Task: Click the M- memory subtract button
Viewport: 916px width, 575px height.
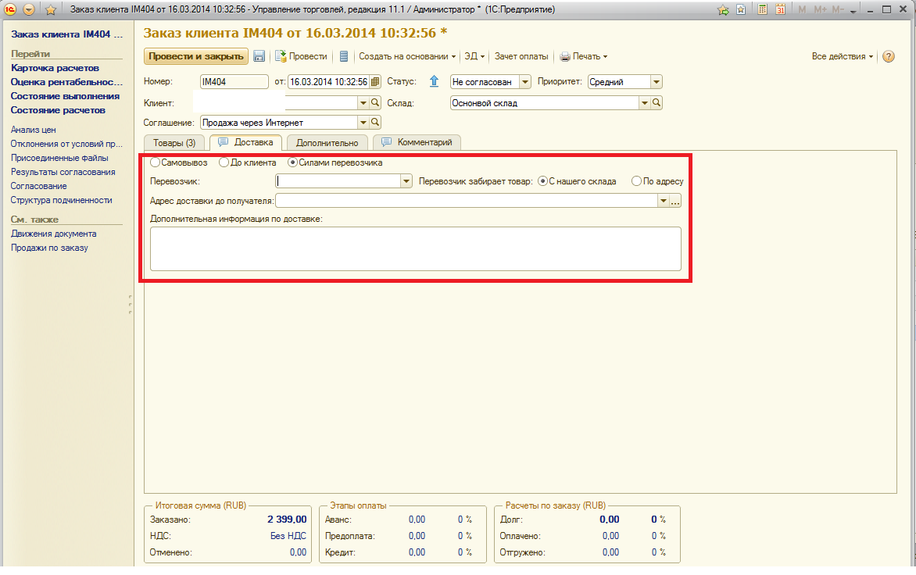Action: 838,9
